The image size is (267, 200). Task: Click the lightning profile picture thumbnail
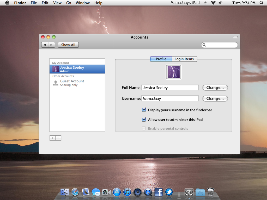pos(174,72)
